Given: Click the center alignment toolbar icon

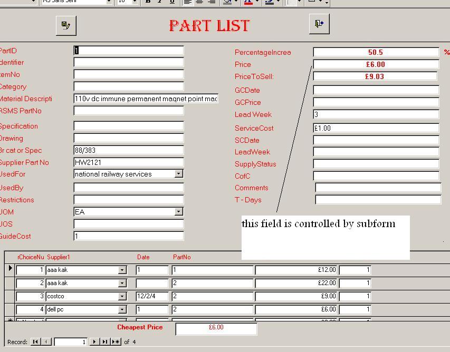Looking at the screenshot, I should pyautogui.click(x=199, y=2).
